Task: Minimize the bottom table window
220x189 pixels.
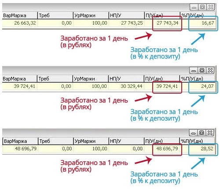Action: click(x=193, y=133)
